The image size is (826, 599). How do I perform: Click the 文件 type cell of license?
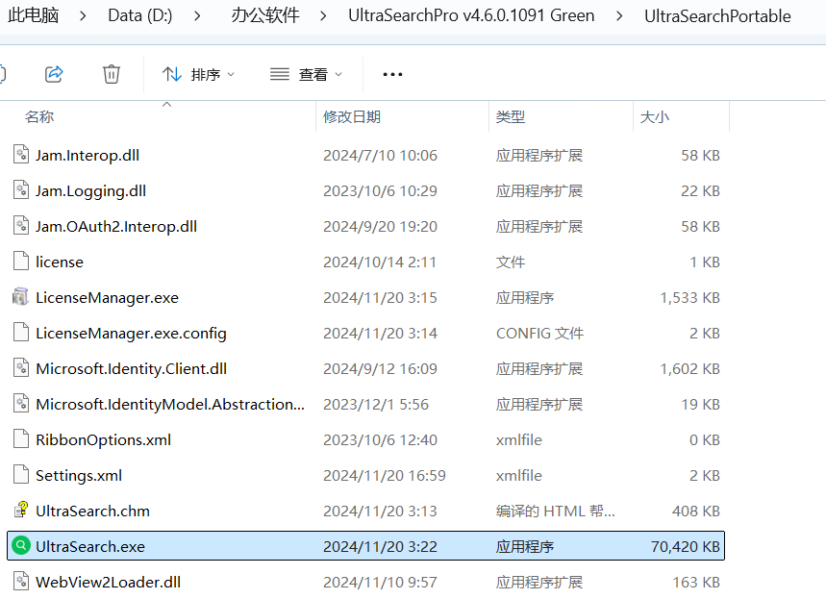pyautogui.click(x=511, y=262)
